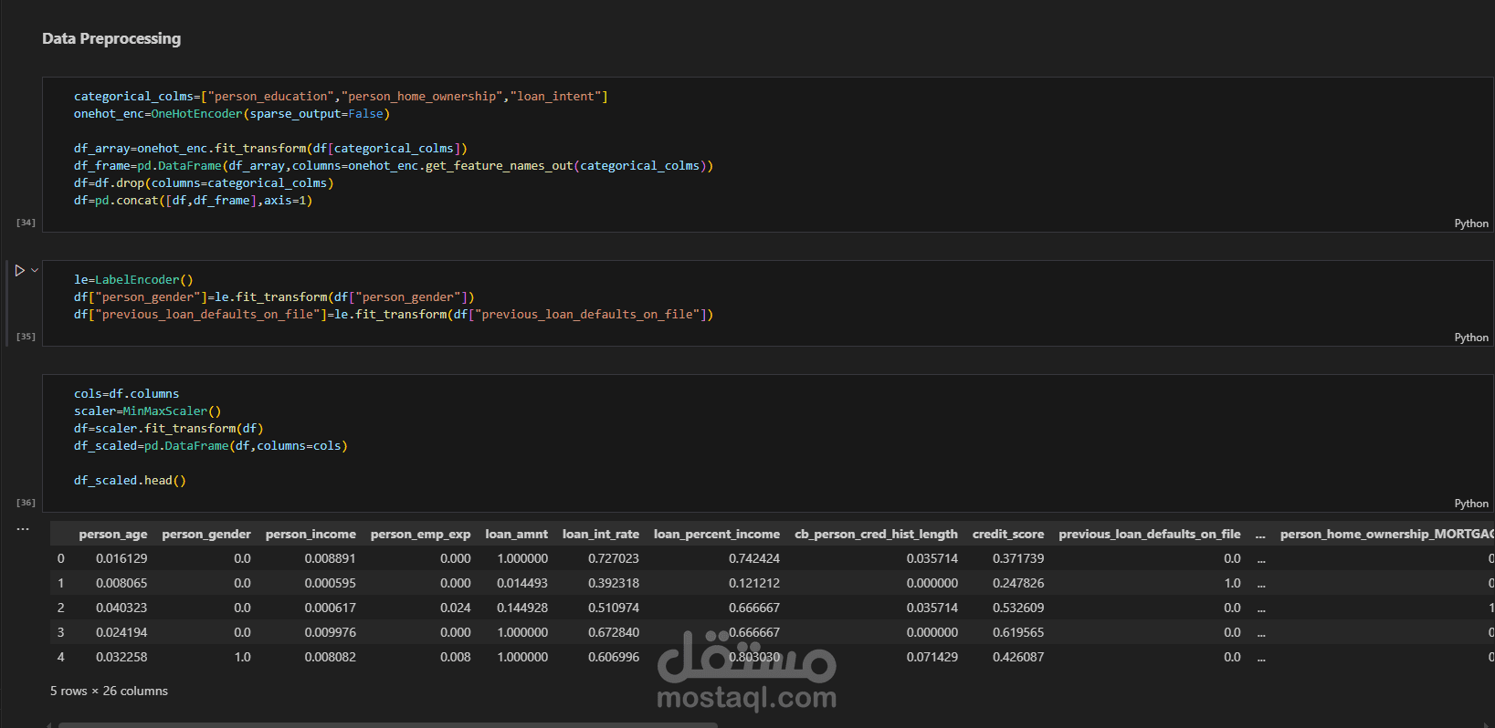Click the loan_amnt column header

pos(517,534)
